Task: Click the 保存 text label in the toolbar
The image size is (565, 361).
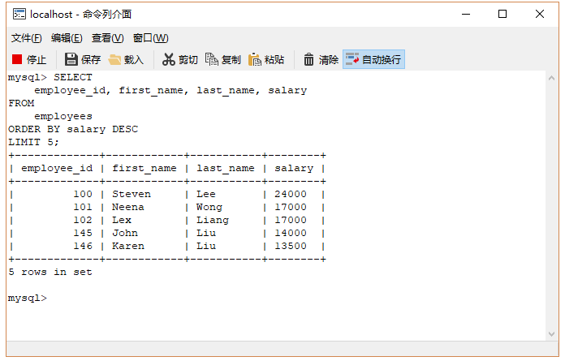Action: coord(90,60)
